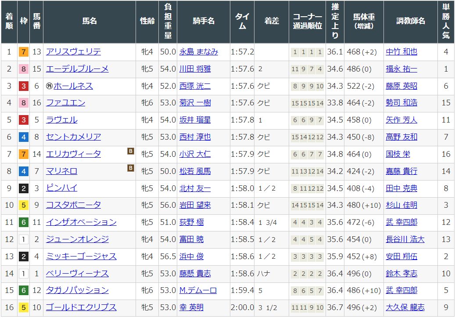Viewport: 455px width, 318px height.
Task: Click black frame 2 badge for ピンハイ
Action: pyautogui.click(x=24, y=188)
